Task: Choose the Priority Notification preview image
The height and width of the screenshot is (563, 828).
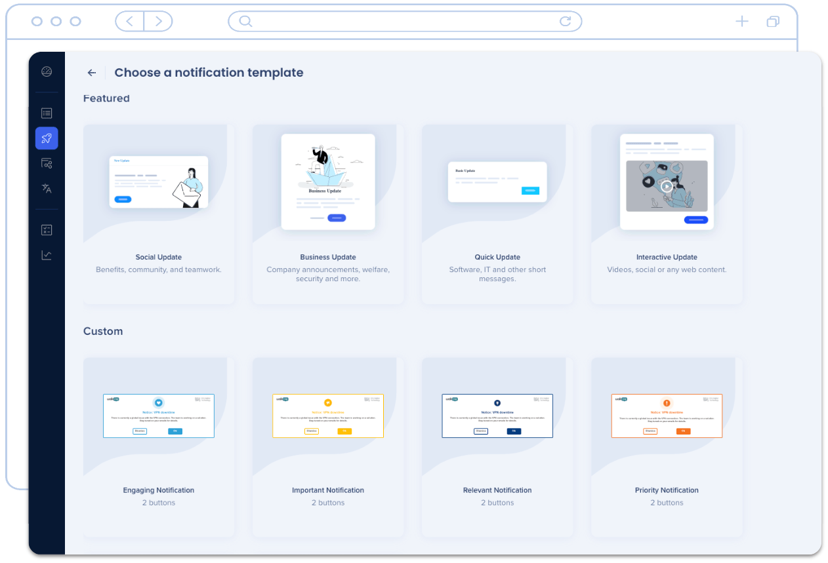Action: click(x=667, y=416)
